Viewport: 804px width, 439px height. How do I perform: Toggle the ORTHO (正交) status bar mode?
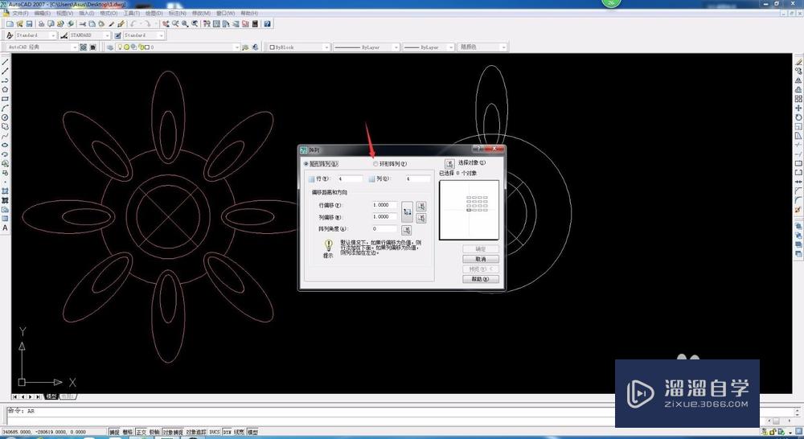142,432
